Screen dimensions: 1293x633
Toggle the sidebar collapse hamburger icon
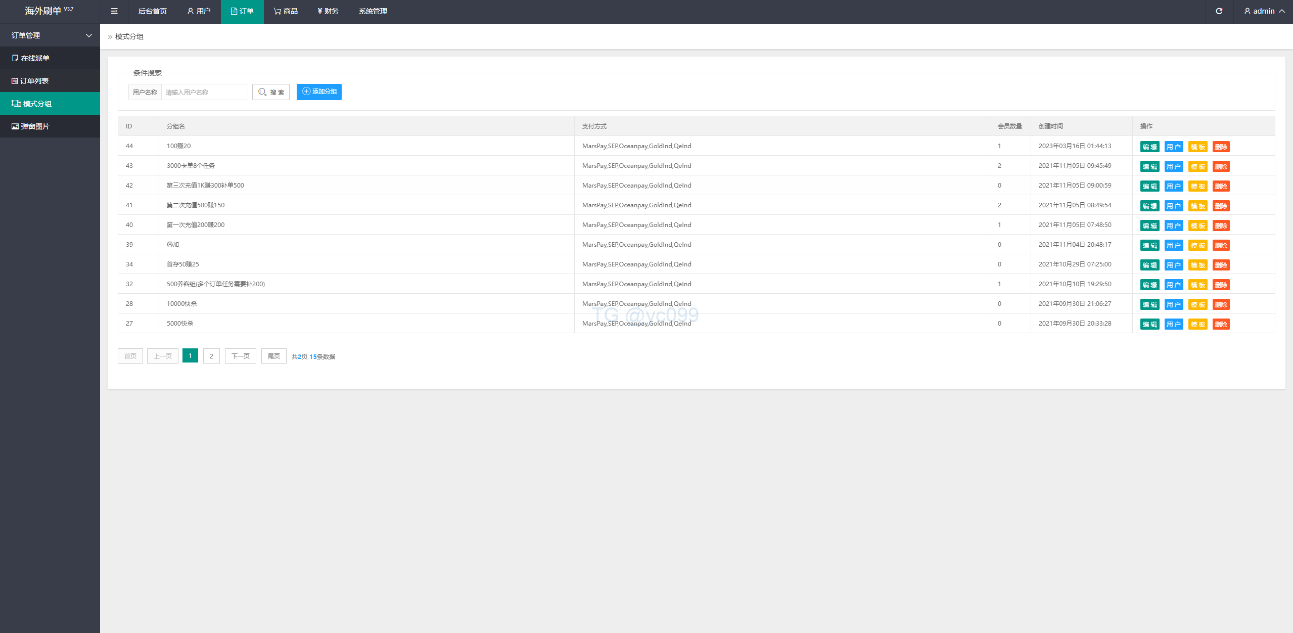click(114, 11)
